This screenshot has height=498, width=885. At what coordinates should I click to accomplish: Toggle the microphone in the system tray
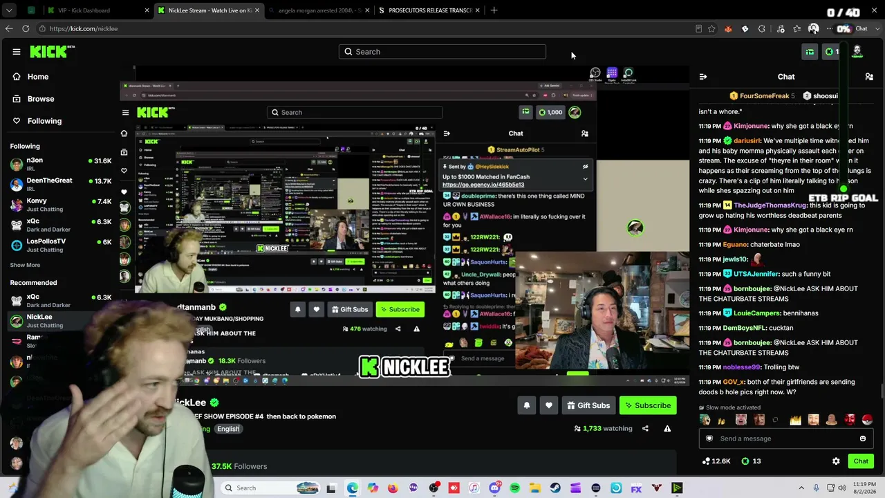(817, 488)
